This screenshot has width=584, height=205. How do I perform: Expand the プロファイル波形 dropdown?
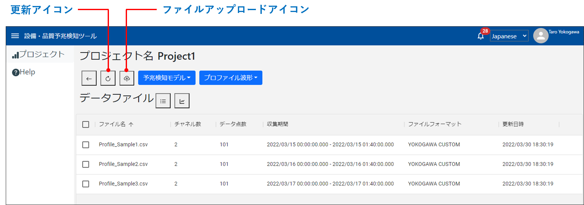[231, 78]
